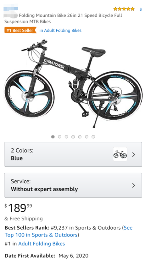Select the fifth image carousel dot

point(80,137)
